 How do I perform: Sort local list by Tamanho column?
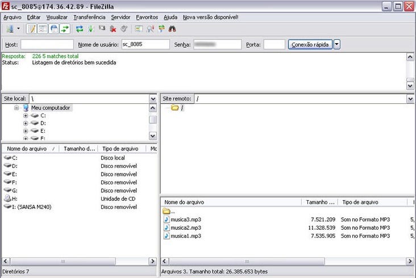coord(78,149)
